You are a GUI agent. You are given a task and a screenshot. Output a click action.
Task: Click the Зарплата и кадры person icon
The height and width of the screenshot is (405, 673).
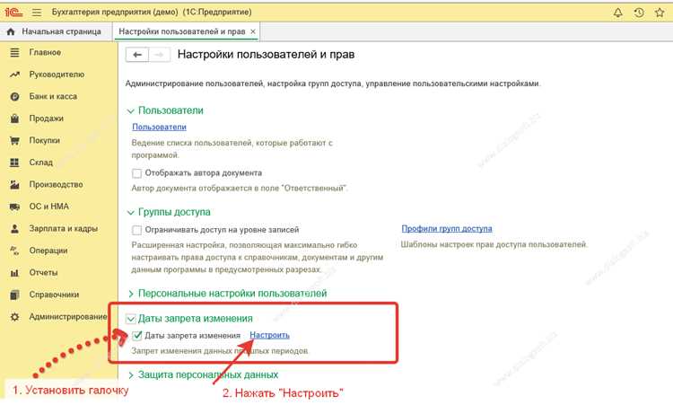pyautogui.click(x=14, y=228)
